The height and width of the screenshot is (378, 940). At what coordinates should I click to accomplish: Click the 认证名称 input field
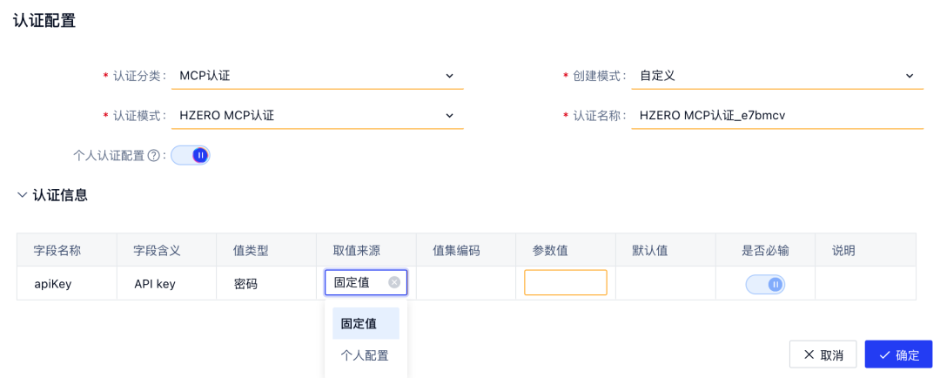(777, 115)
